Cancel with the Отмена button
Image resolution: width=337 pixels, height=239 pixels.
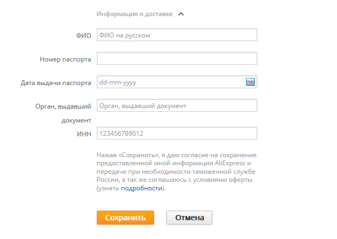tap(189, 218)
